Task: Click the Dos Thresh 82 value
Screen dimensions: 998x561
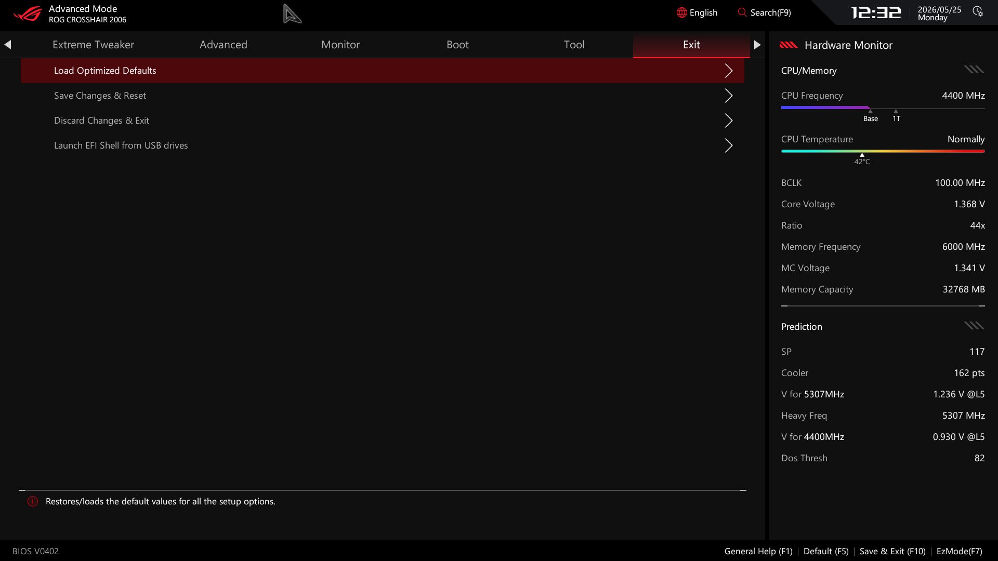Action: pyautogui.click(x=979, y=458)
